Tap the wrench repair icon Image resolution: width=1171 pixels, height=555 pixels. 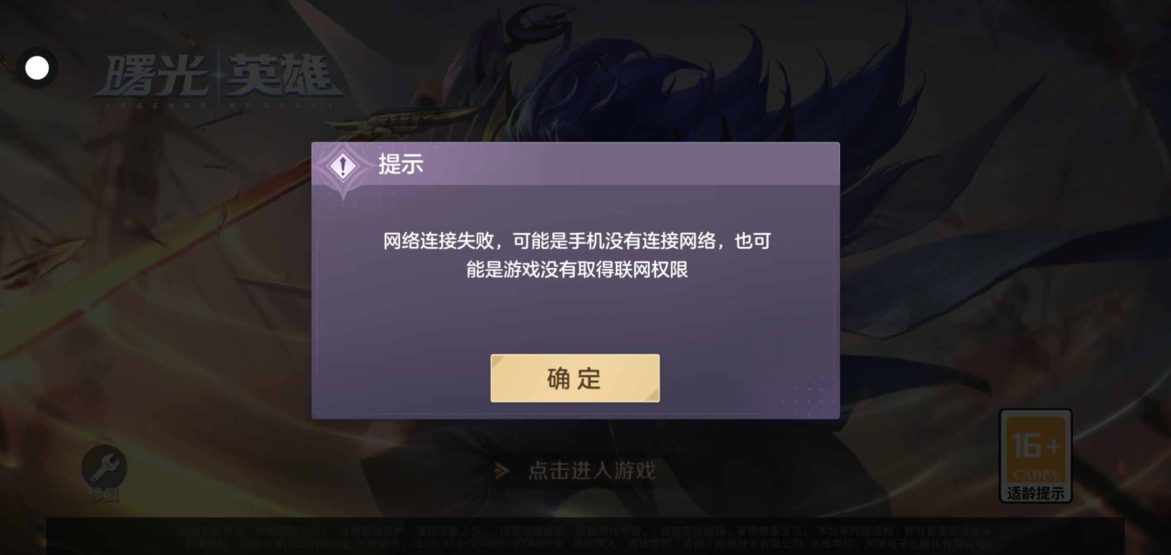tap(104, 467)
